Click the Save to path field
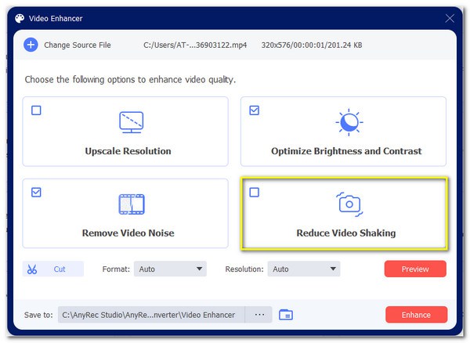 pos(151,315)
